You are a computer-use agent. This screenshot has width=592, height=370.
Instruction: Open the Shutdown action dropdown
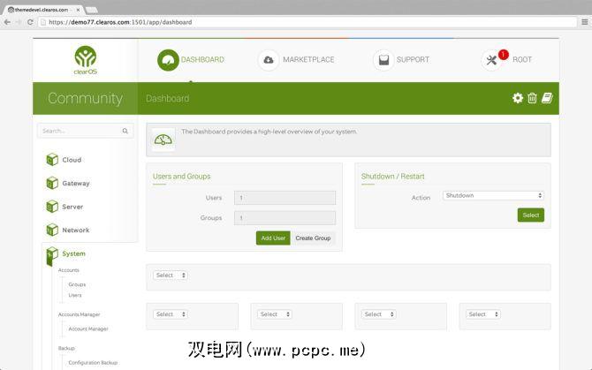[x=493, y=195]
